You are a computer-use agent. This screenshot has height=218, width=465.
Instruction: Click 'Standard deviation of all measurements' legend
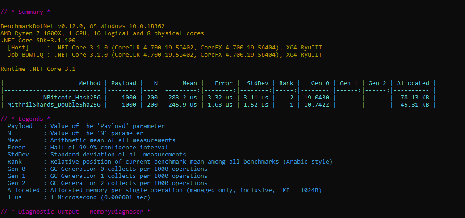118,154
